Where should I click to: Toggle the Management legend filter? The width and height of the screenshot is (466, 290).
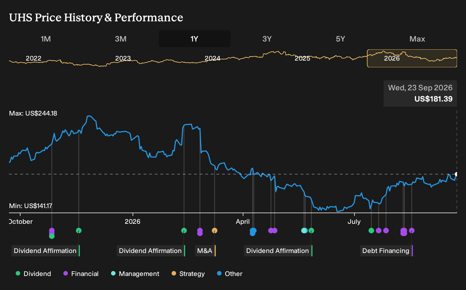coord(135,274)
